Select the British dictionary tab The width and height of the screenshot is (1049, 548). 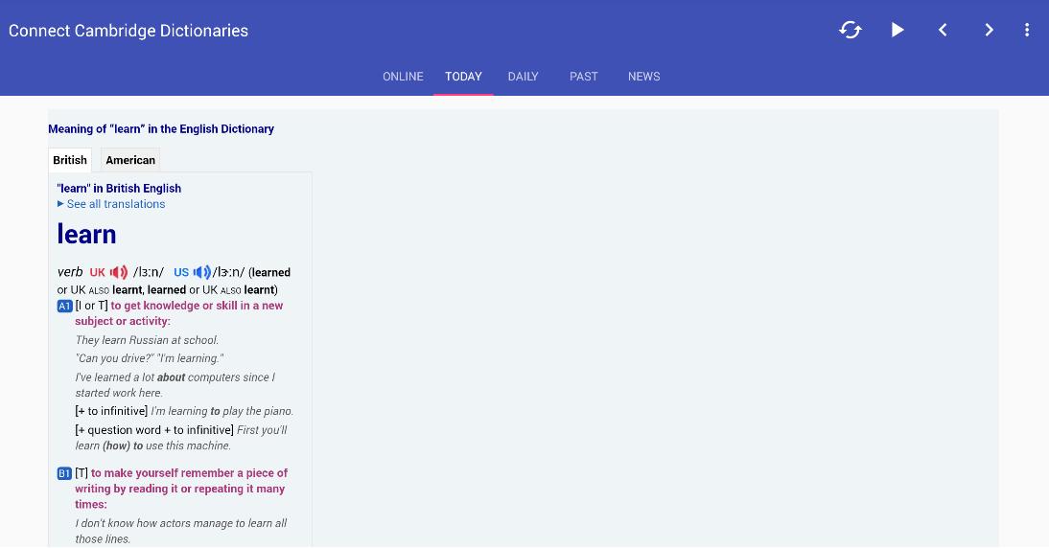[x=70, y=160]
